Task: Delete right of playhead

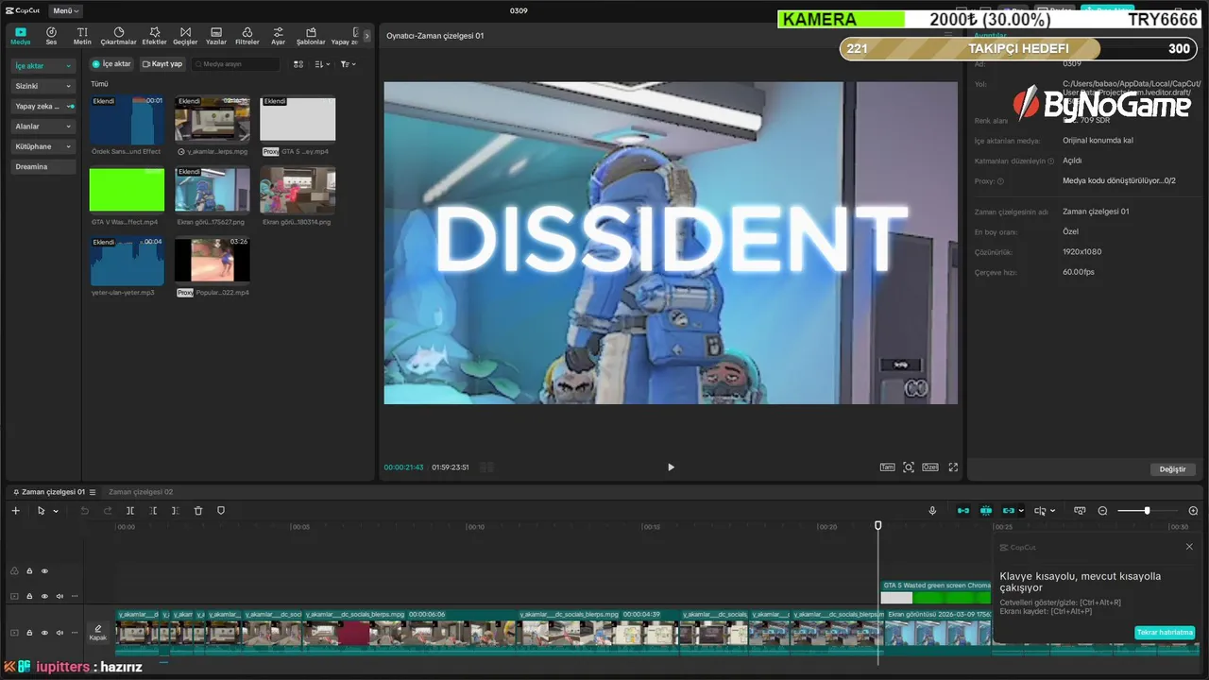Action: (176, 511)
